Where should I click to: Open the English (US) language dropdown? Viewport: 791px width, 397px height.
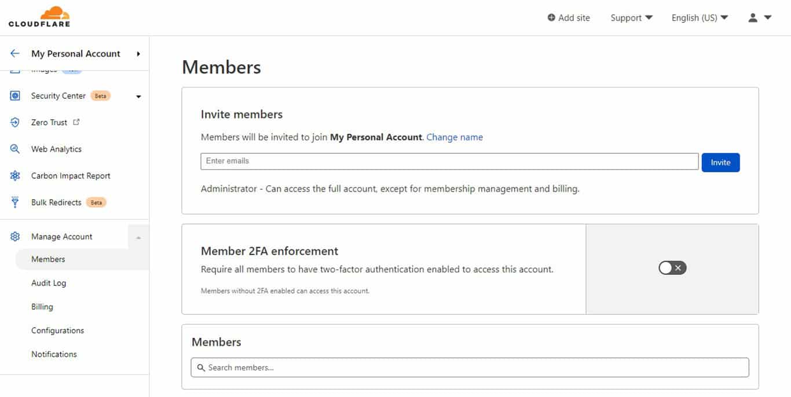point(700,18)
